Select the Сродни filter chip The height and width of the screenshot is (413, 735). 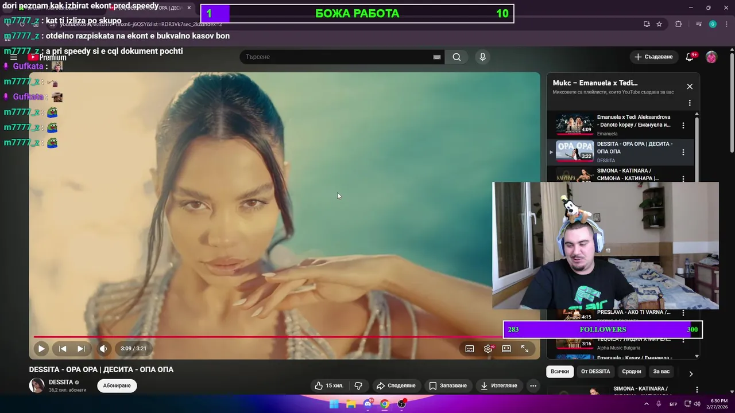(632, 372)
